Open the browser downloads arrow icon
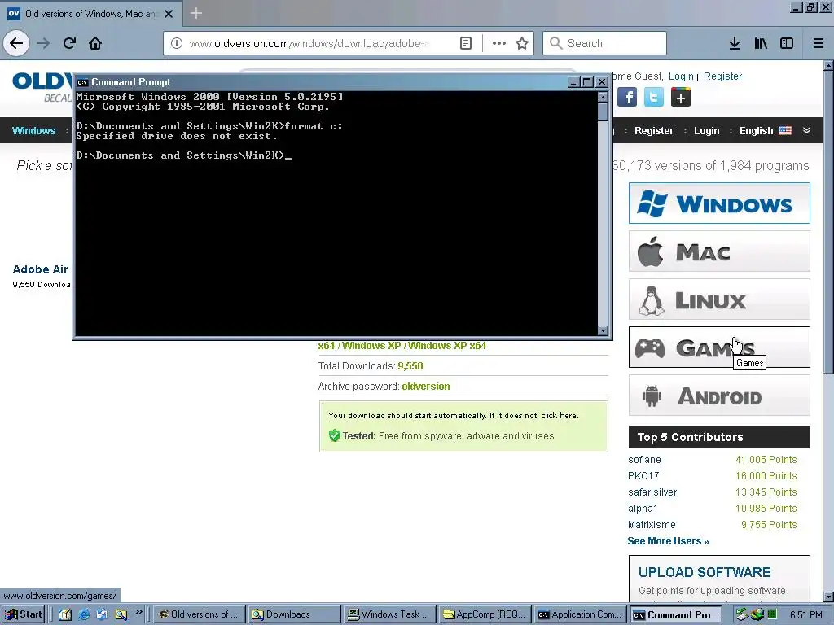The image size is (834, 625). (735, 43)
